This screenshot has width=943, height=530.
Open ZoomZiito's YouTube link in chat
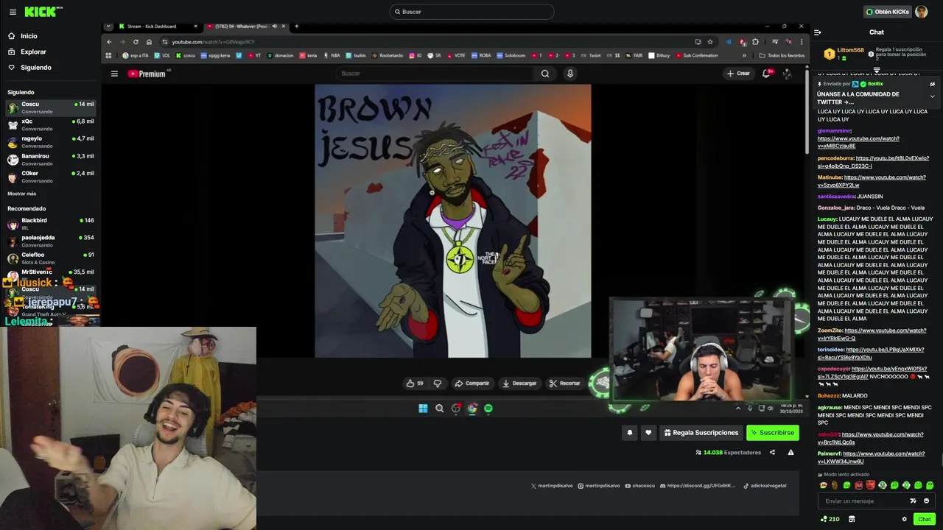point(872,334)
